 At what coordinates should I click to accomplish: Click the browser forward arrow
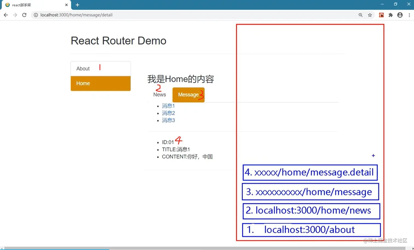point(15,15)
